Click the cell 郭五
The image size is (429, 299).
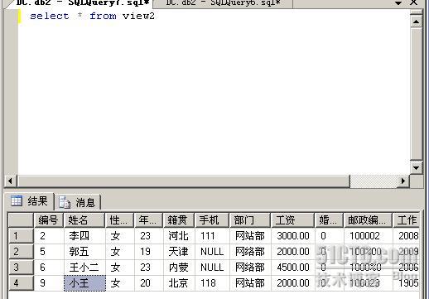click(x=84, y=252)
